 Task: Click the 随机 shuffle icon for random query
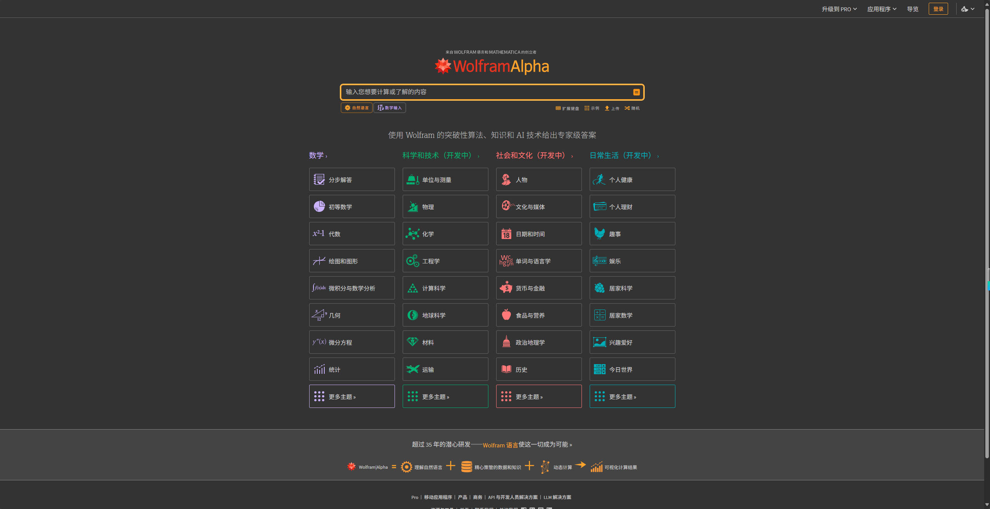[x=632, y=108]
